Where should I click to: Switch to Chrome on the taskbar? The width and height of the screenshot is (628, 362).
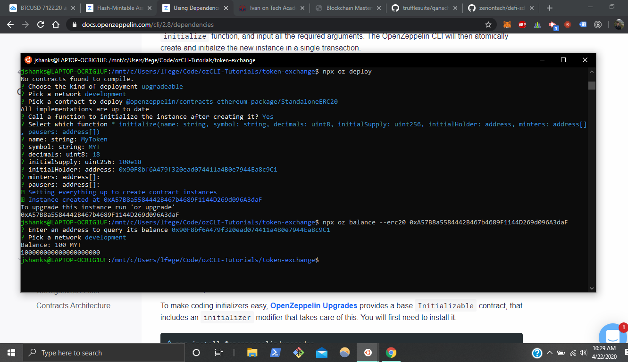391,353
